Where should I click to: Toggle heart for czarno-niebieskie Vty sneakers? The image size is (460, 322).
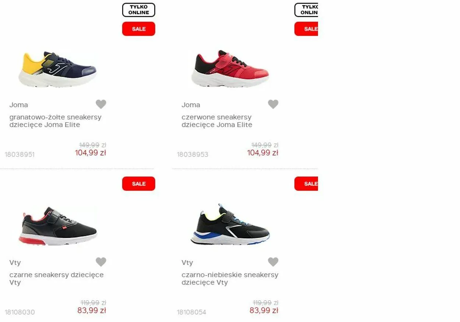pos(273,262)
